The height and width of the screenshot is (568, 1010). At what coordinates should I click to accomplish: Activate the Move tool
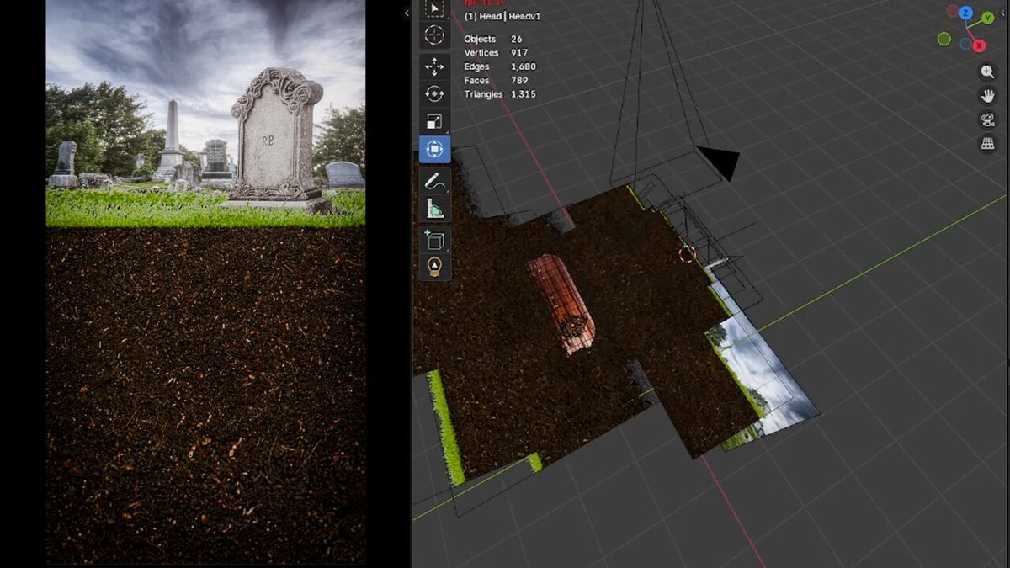pyautogui.click(x=434, y=66)
